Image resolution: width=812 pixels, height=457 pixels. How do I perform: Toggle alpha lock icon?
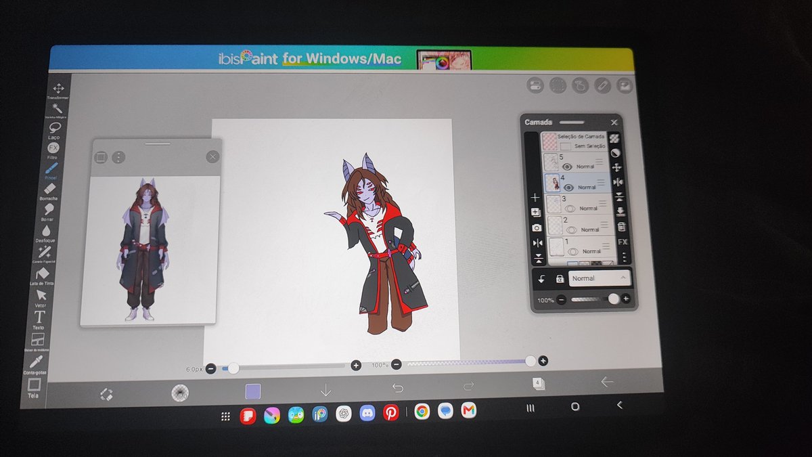pyautogui.click(x=560, y=278)
